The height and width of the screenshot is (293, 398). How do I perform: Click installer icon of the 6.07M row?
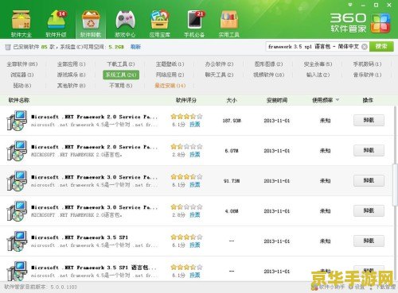[17, 151]
